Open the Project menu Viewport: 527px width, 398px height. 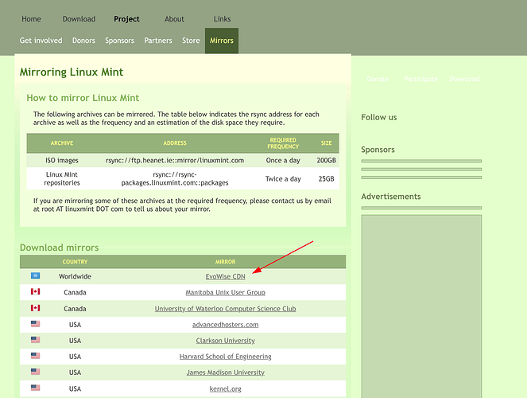126,19
